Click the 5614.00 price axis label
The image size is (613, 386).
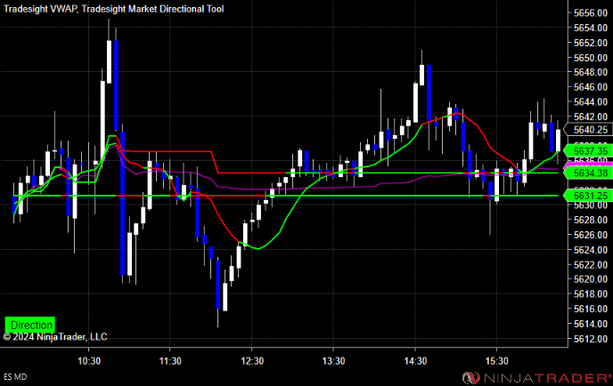point(591,324)
